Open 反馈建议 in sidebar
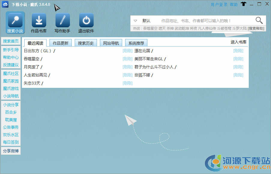Viewport: 271px width, 174px height. [x=11, y=65]
